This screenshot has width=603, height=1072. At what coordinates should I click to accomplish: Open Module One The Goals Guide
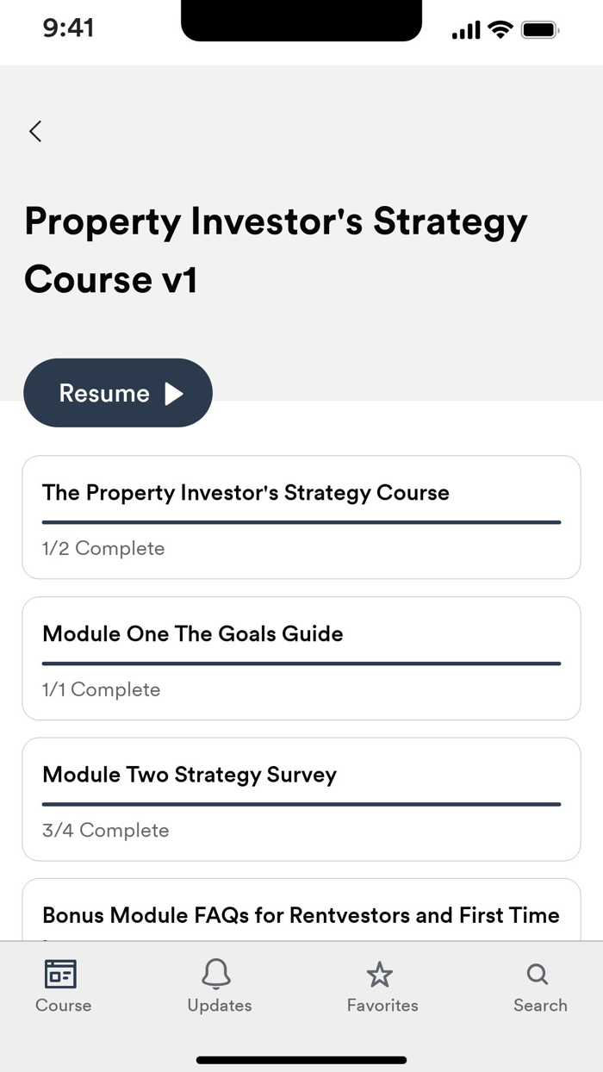(301, 657)
